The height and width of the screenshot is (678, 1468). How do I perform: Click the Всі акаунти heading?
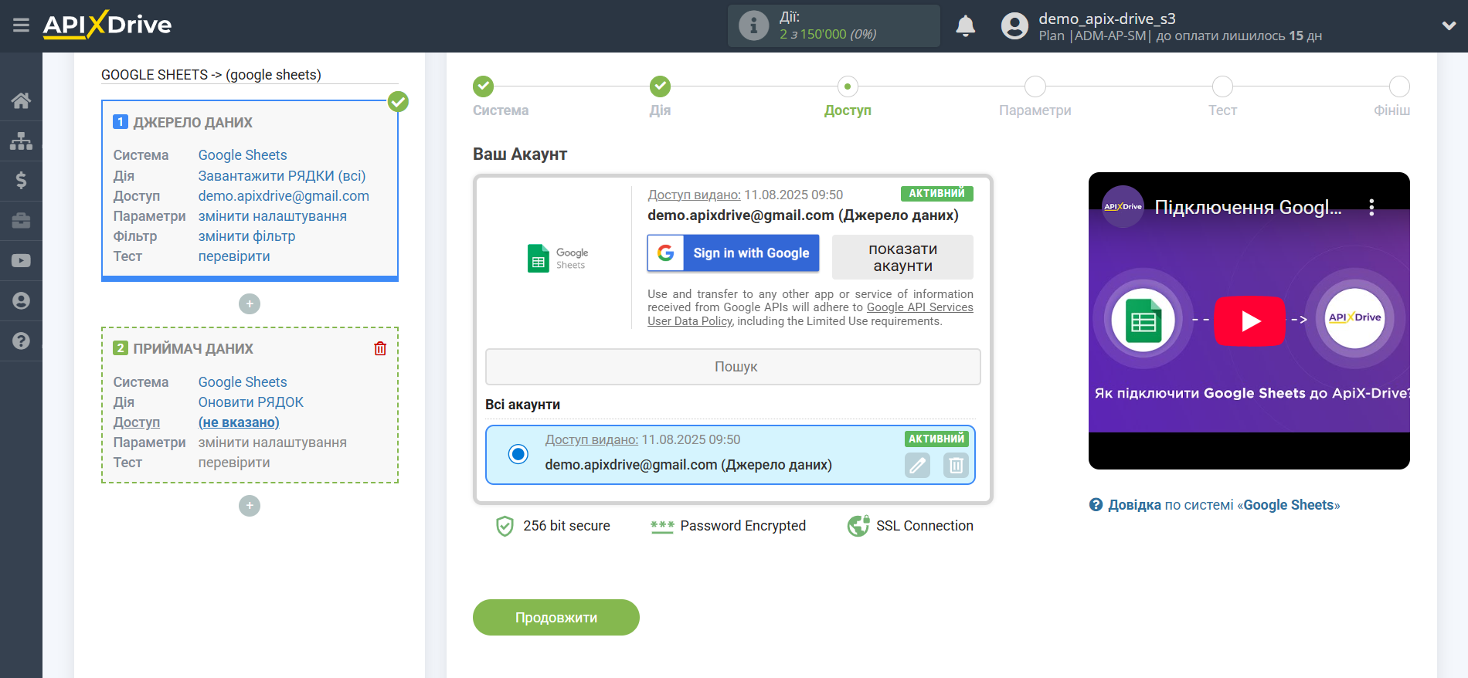522,405
